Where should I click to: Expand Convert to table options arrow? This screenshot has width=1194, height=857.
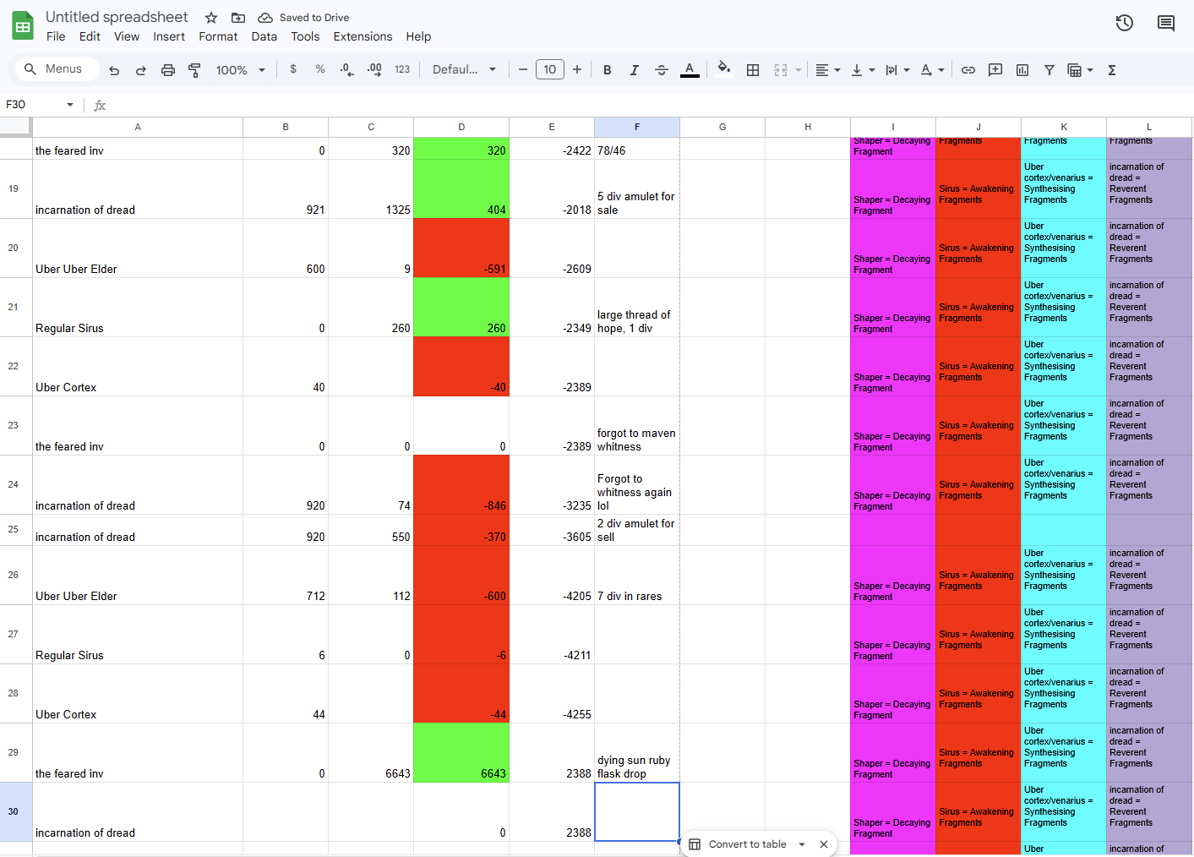click(802, 844)
